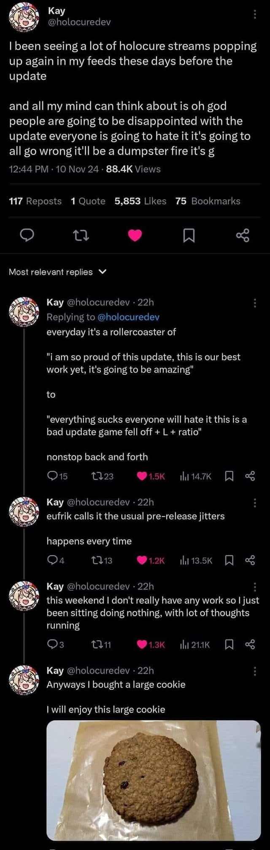
Task: Bookmark the main post
Action: [189, 236]
